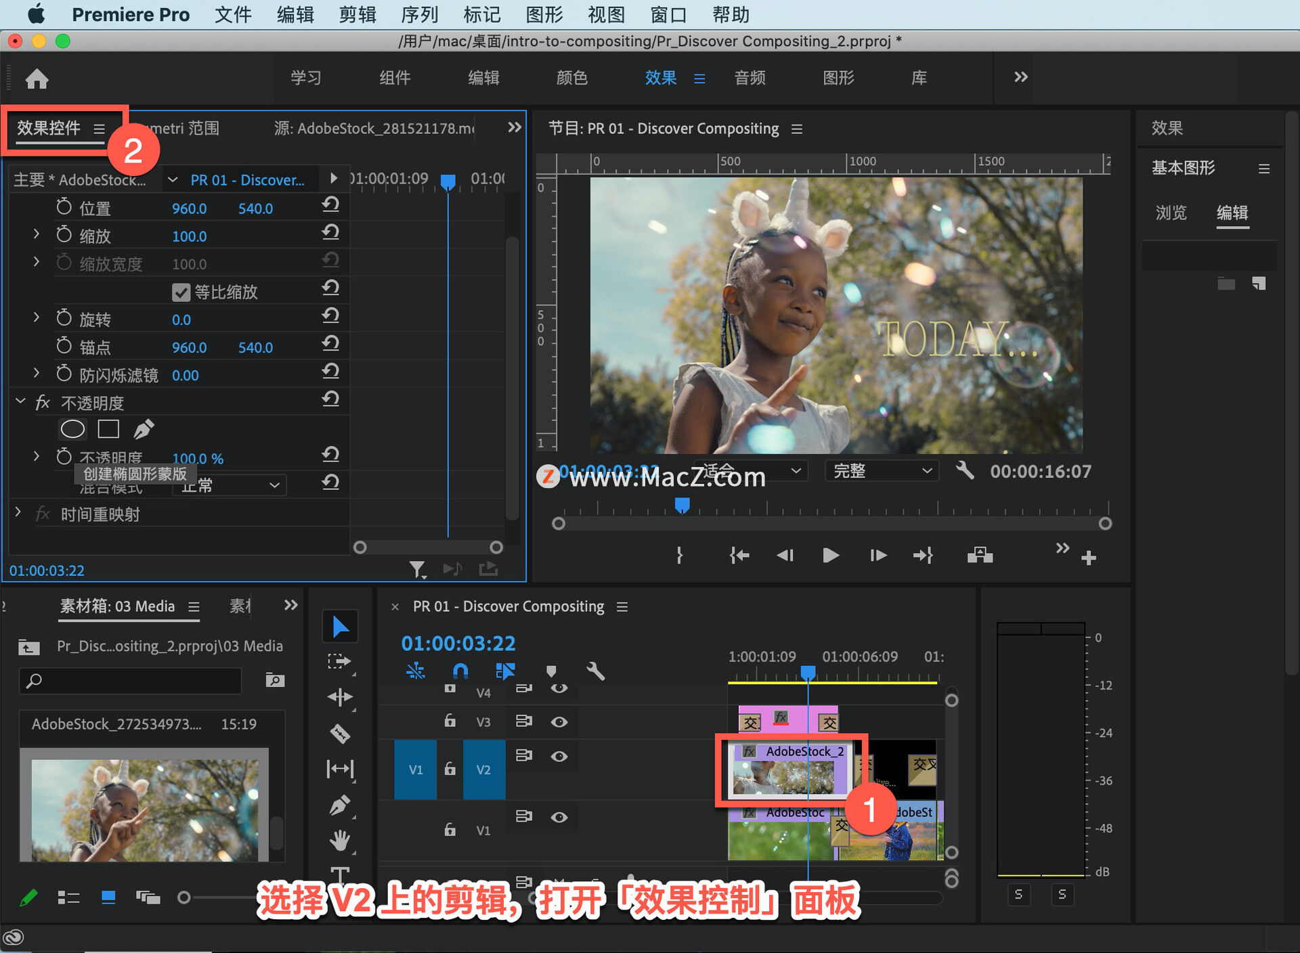Toggle animation stopwatch for Anchor Point
Viewport: 1300px width, 953px height.
point(64,346)
